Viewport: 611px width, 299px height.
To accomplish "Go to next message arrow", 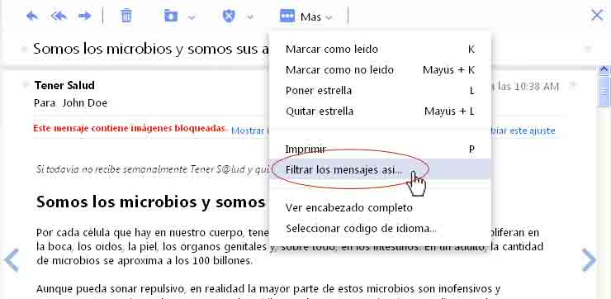I will point(589,259).
